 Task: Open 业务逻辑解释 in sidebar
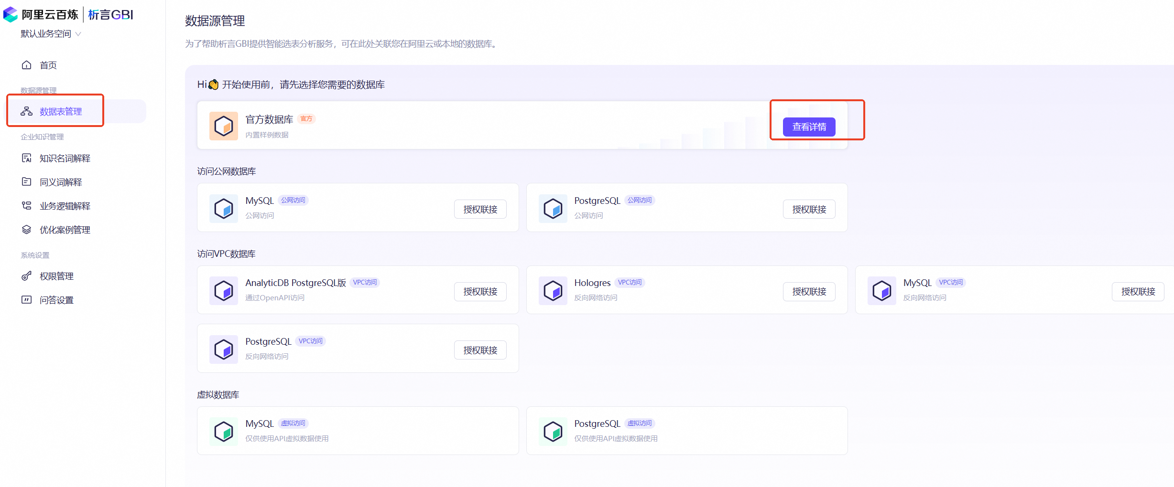pyautogui.click(x=65, y=206)
